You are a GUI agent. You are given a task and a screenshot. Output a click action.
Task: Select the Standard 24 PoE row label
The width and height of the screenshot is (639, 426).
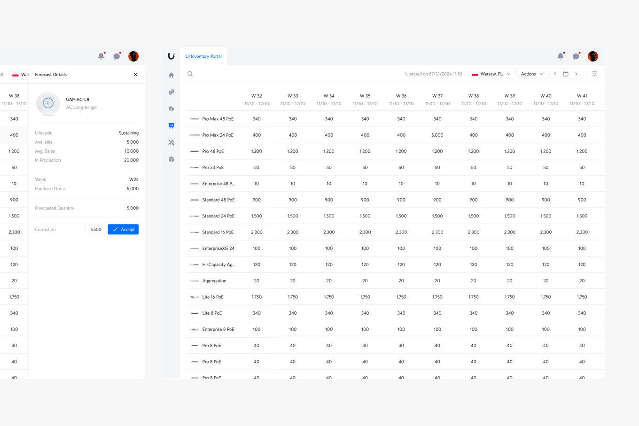click(218, 216)
